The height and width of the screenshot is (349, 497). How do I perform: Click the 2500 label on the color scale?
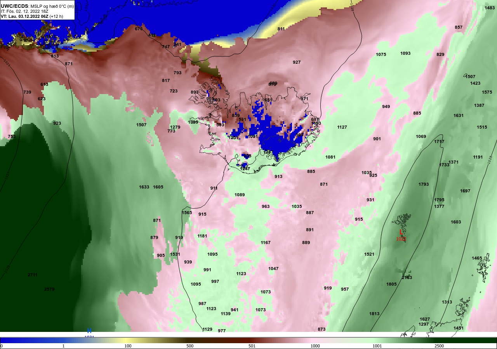(x=439, y=346)
